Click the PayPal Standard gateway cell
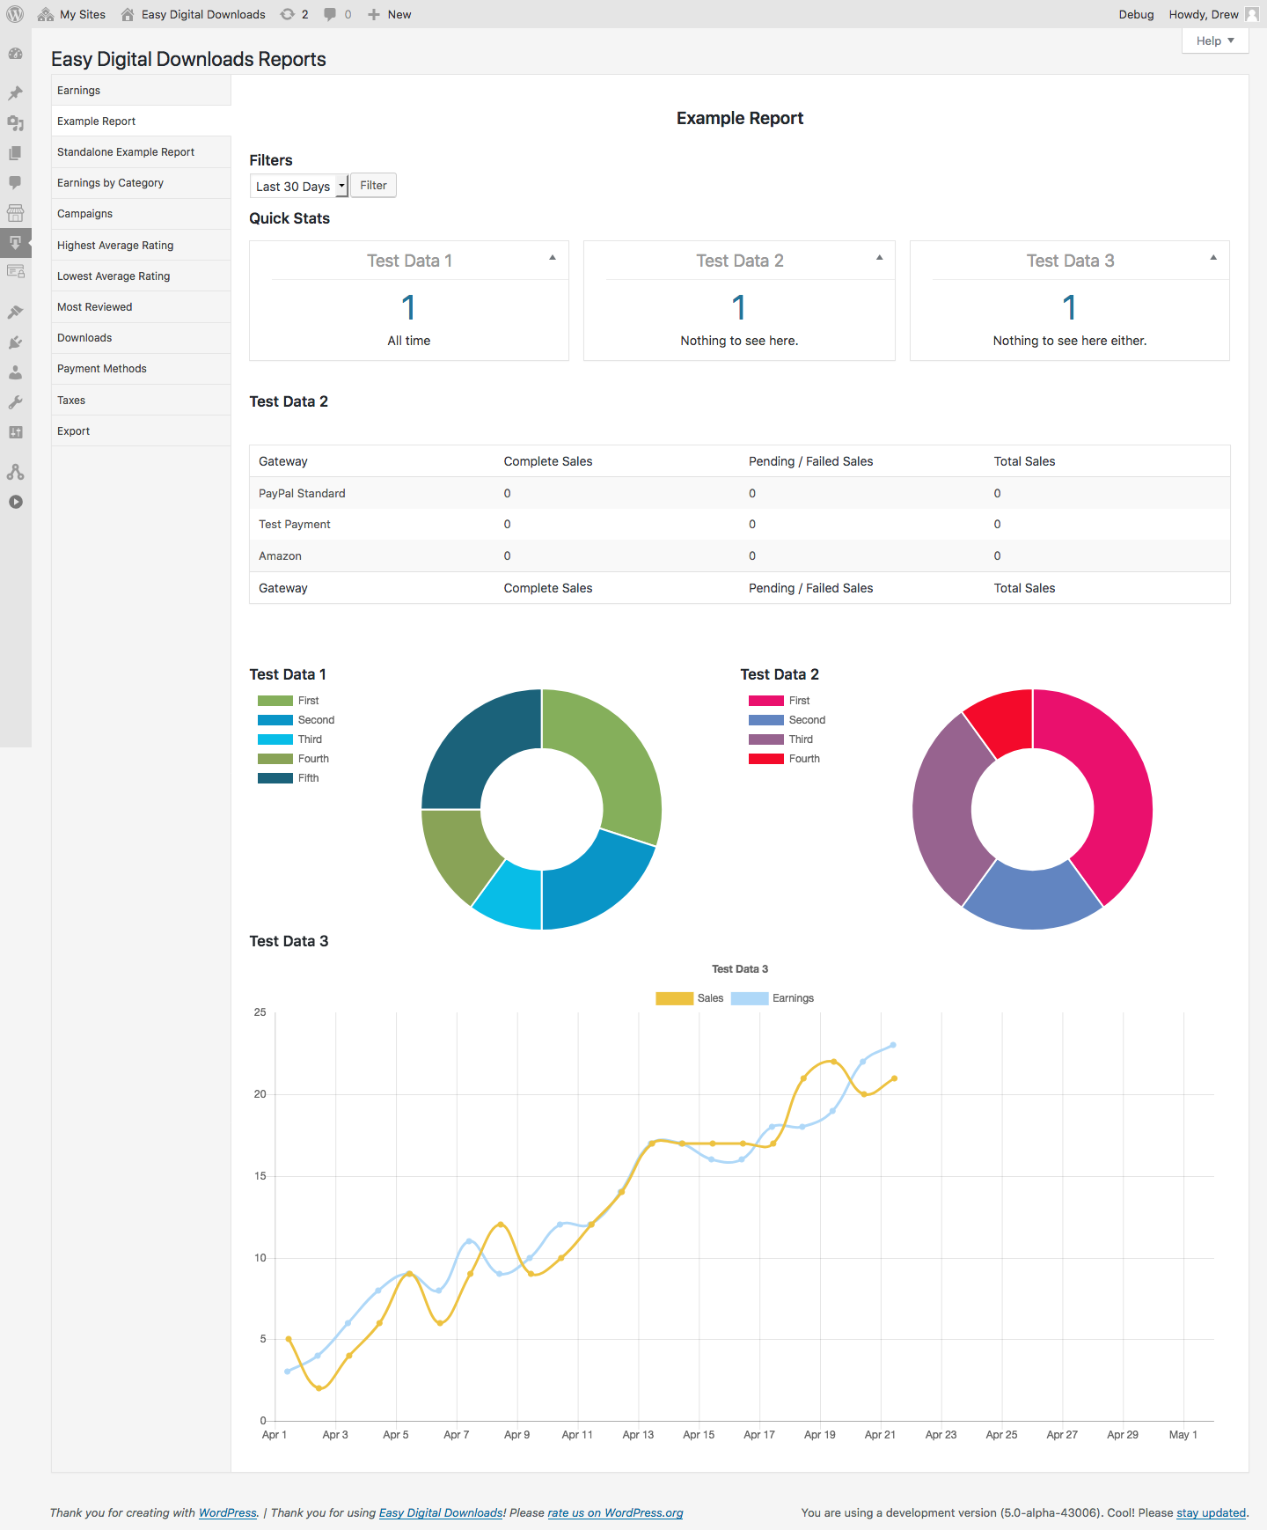This screenshot has width=1267, height=1530. pyautogui.click(x=302, y=493)
